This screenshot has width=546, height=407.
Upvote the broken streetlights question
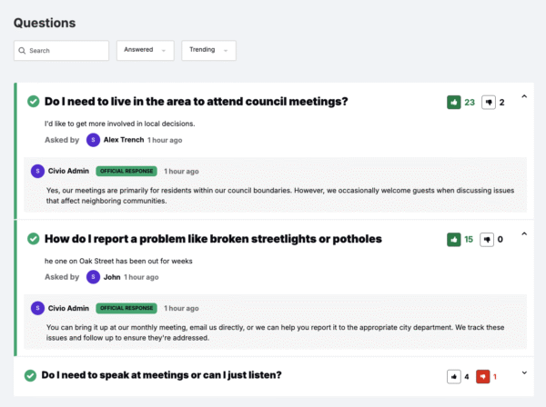pos(453,240)
